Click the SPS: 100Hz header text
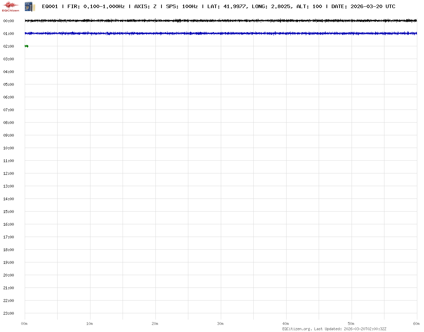Image resolution: width=424 pixels, height=332 pixels. [182, 6]
